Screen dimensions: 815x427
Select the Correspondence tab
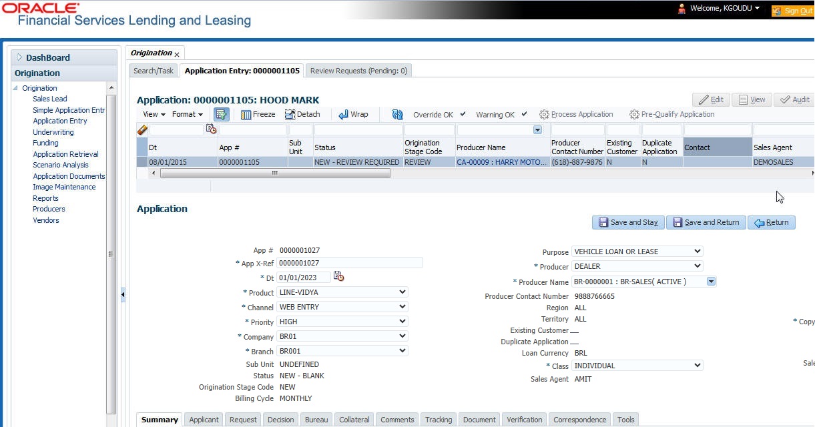pos(579,420)
